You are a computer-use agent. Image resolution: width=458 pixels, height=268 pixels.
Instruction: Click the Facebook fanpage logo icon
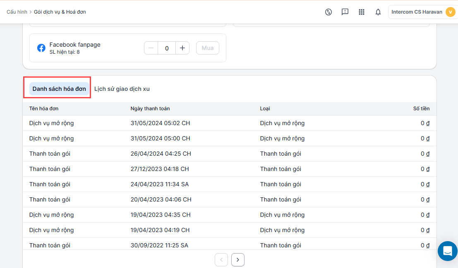tap(41, 48)
